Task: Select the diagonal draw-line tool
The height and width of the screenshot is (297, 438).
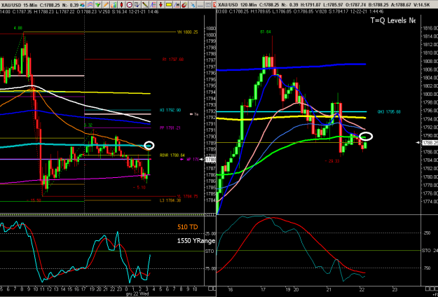Action: 145,5
